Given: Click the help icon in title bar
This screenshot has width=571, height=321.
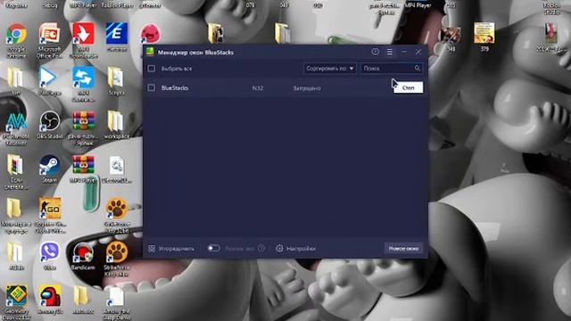Looking at the screenshot, I should click(x=375, y=52).
